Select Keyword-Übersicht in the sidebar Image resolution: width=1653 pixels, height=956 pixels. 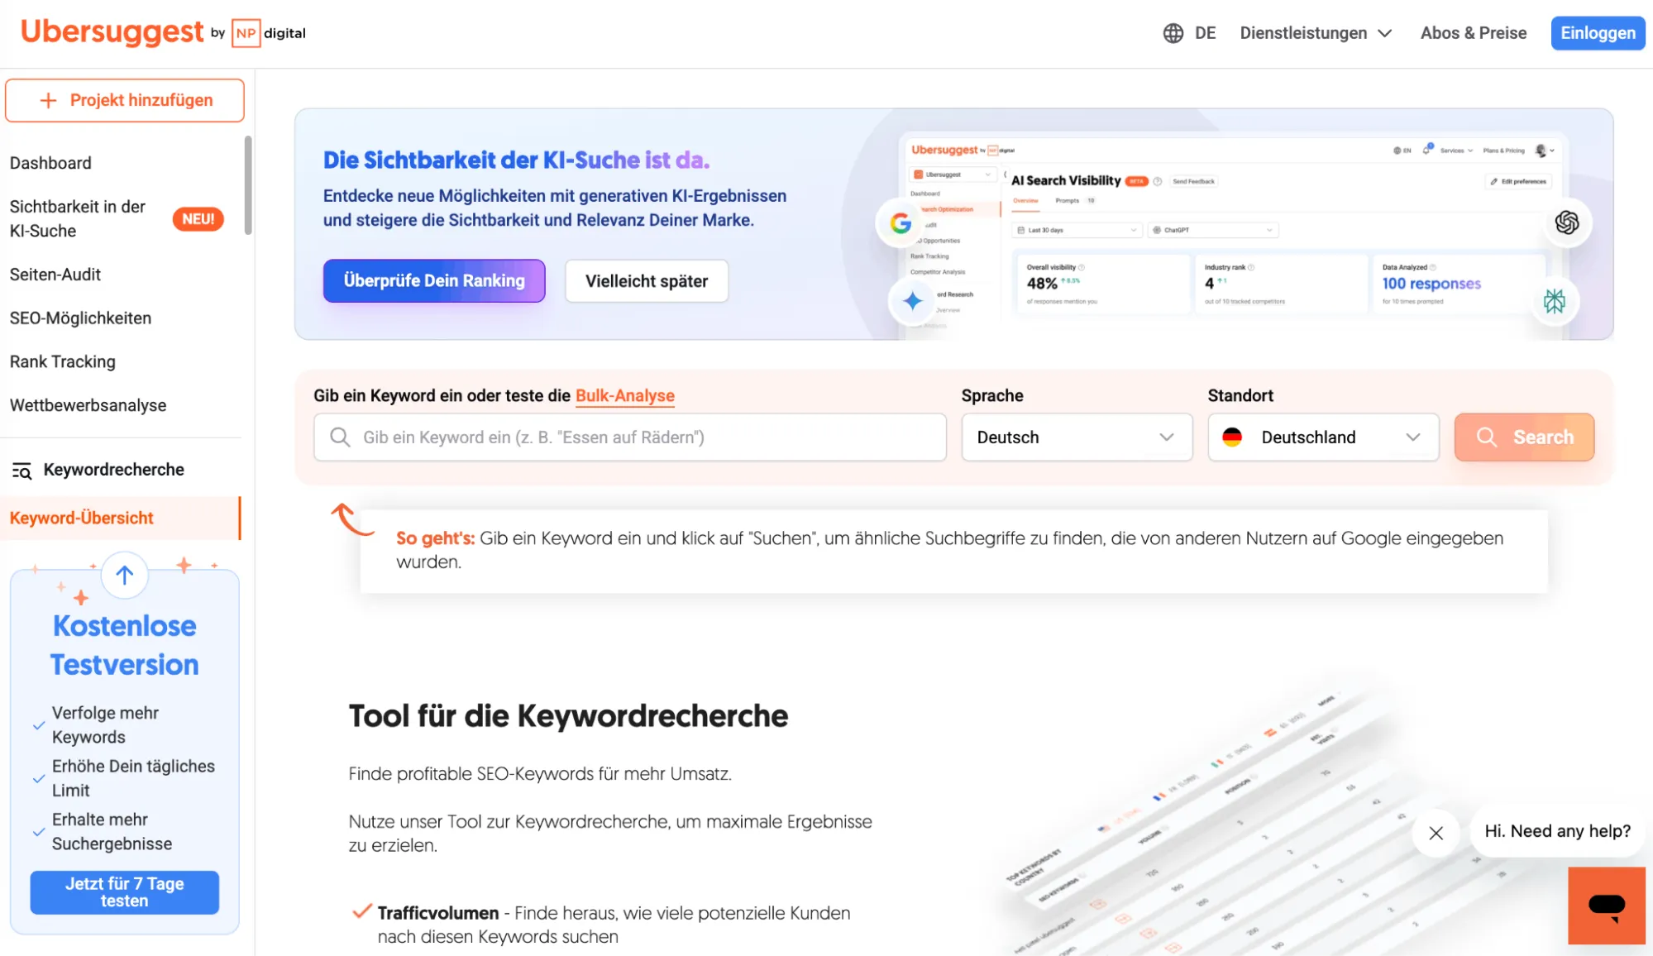80,518
